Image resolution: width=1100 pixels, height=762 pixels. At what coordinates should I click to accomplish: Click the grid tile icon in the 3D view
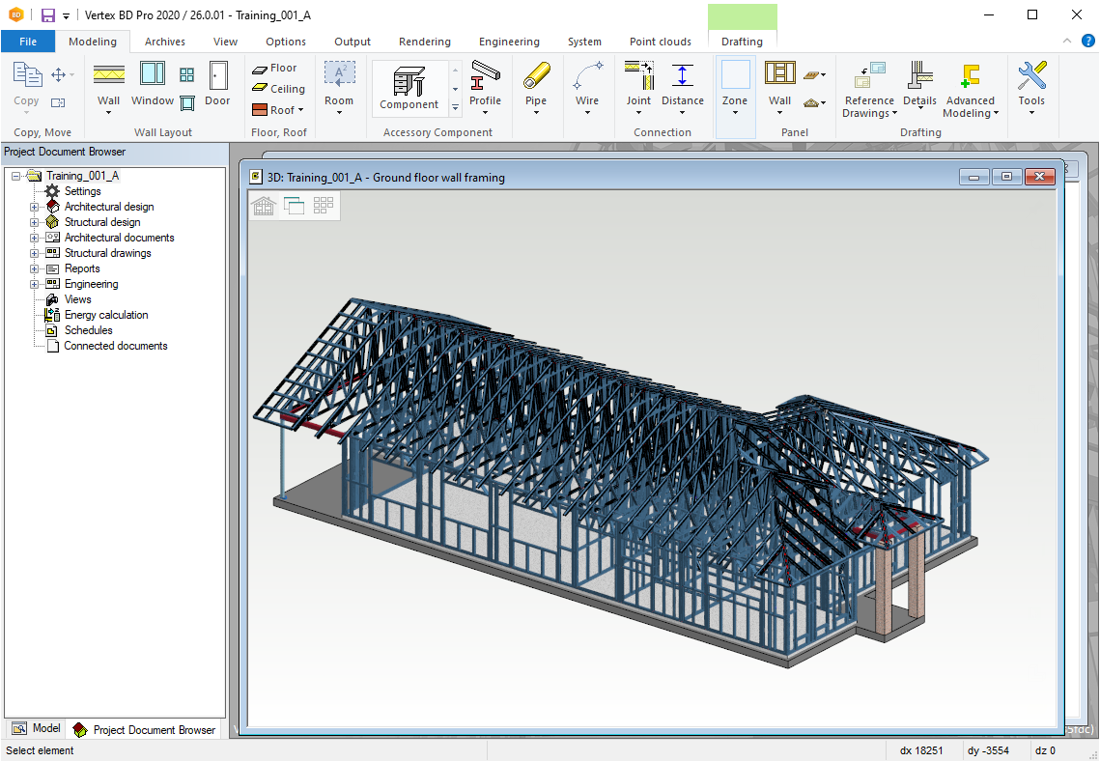point(324,205)
